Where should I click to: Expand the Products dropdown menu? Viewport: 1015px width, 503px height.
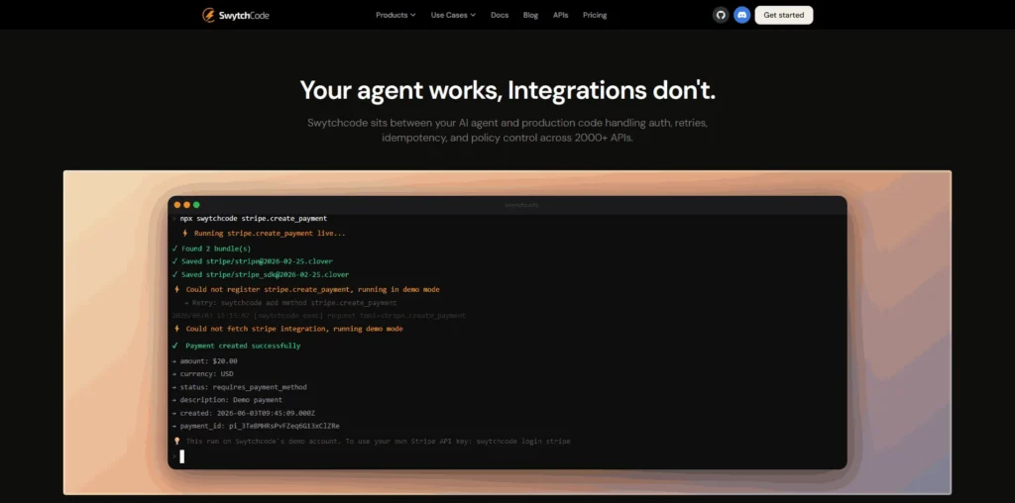(395, 15)
